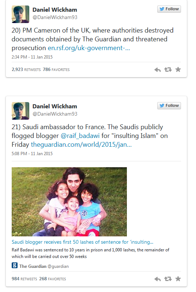Open Daniel Wickham avatar in tweet 21

pyautogui.click(x=20, y=111)
